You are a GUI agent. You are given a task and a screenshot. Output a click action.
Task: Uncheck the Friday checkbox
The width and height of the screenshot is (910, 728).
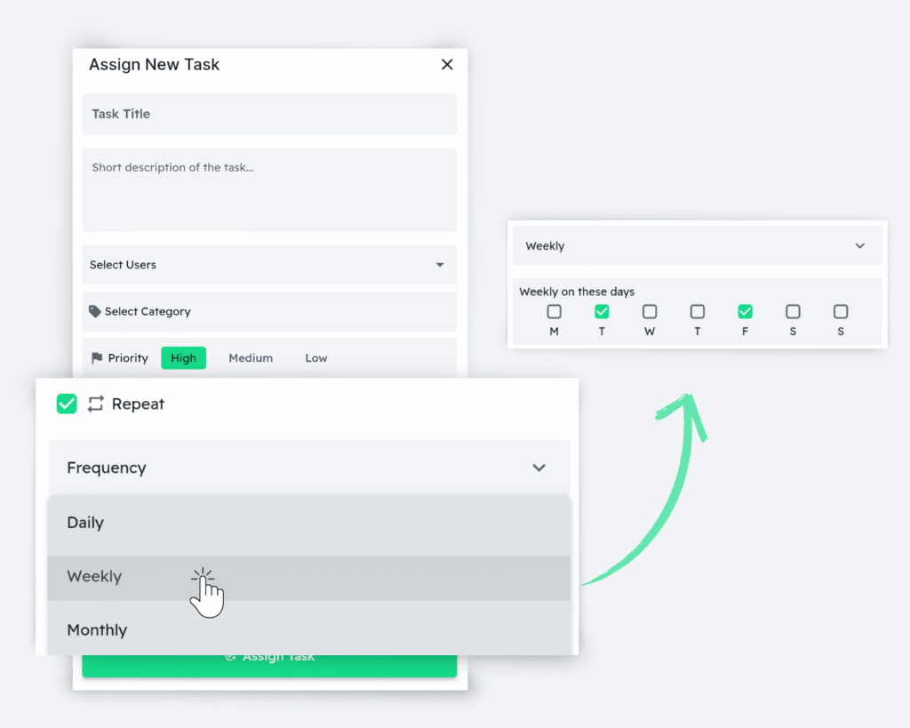coord(745,312)
